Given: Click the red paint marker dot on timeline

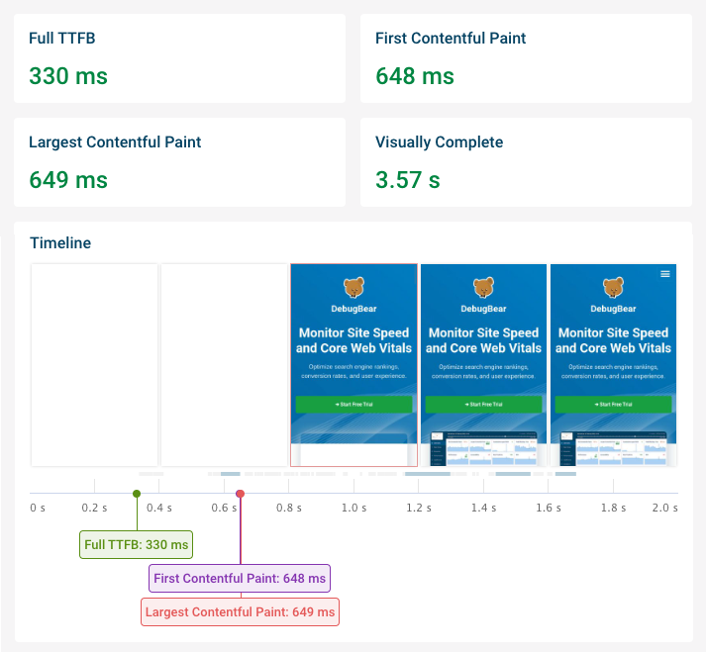Looking at the screenshot, I should pyautogui.click(x=241, y=494).
